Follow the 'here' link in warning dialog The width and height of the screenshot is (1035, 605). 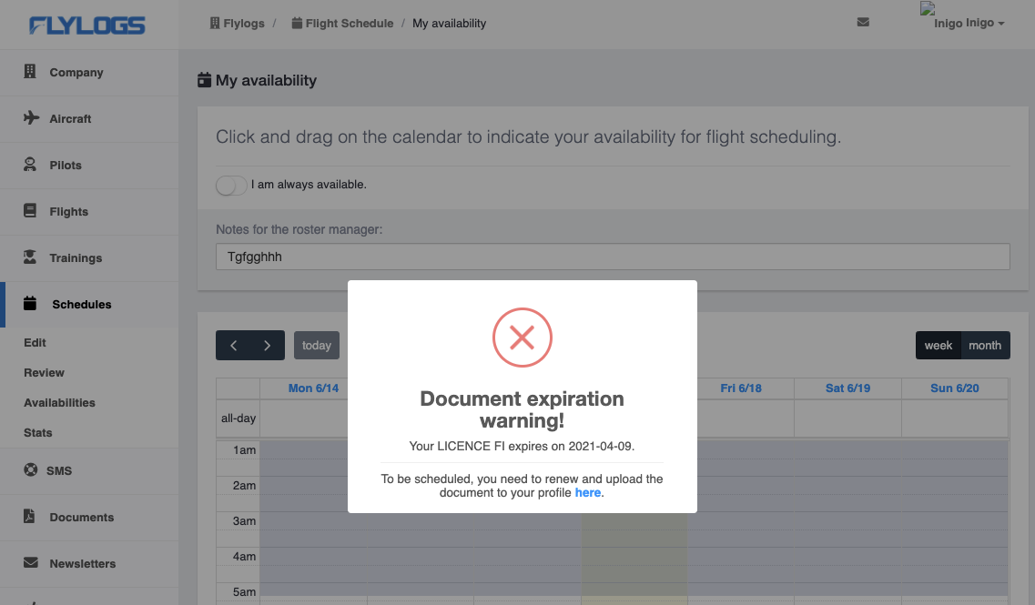pos(587,492)
